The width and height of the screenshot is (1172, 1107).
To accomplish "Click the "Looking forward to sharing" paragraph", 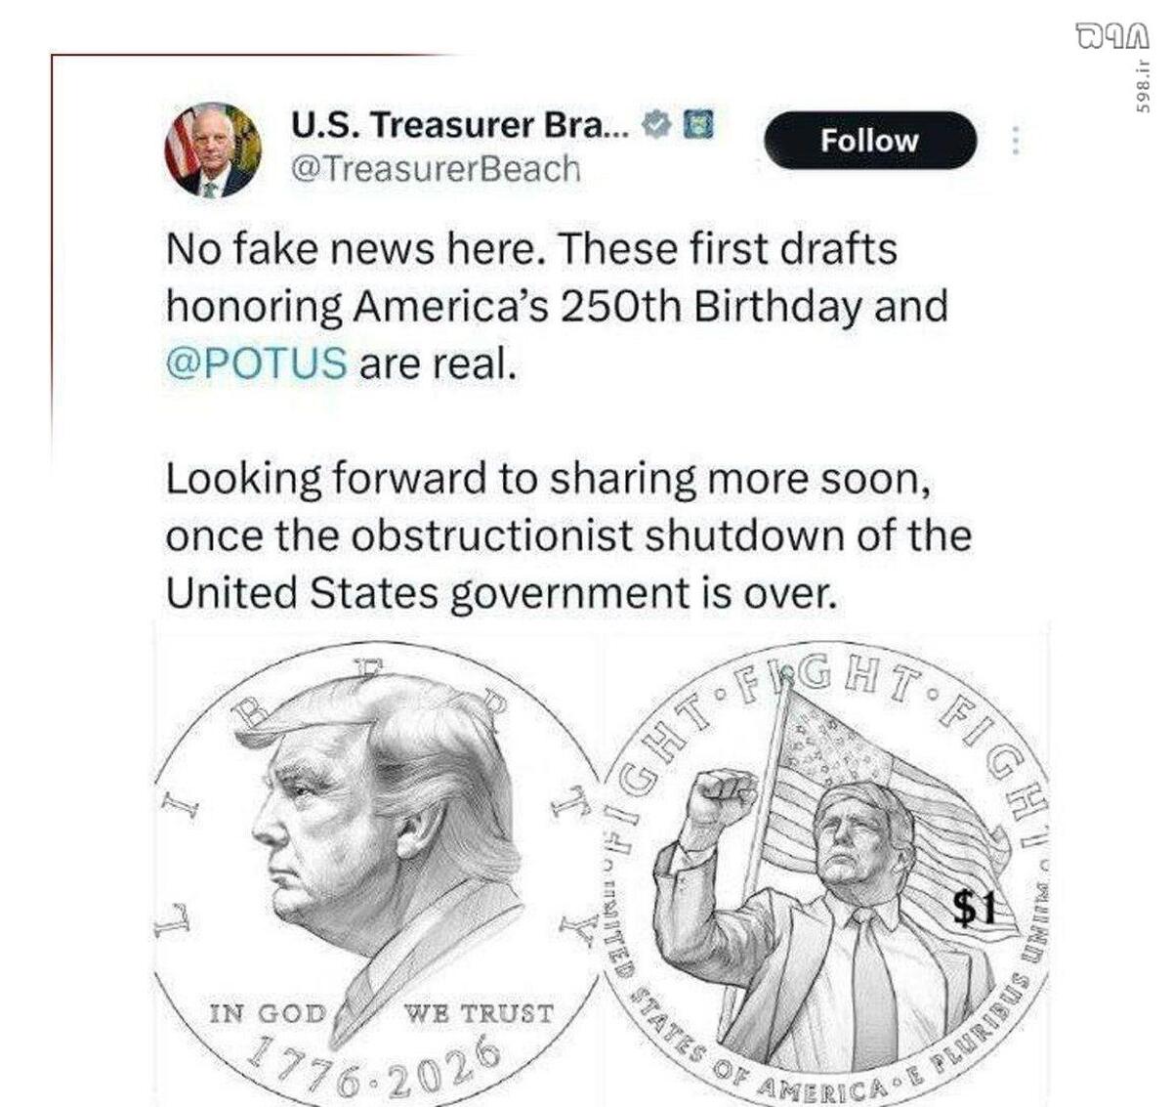I will 568,535.
